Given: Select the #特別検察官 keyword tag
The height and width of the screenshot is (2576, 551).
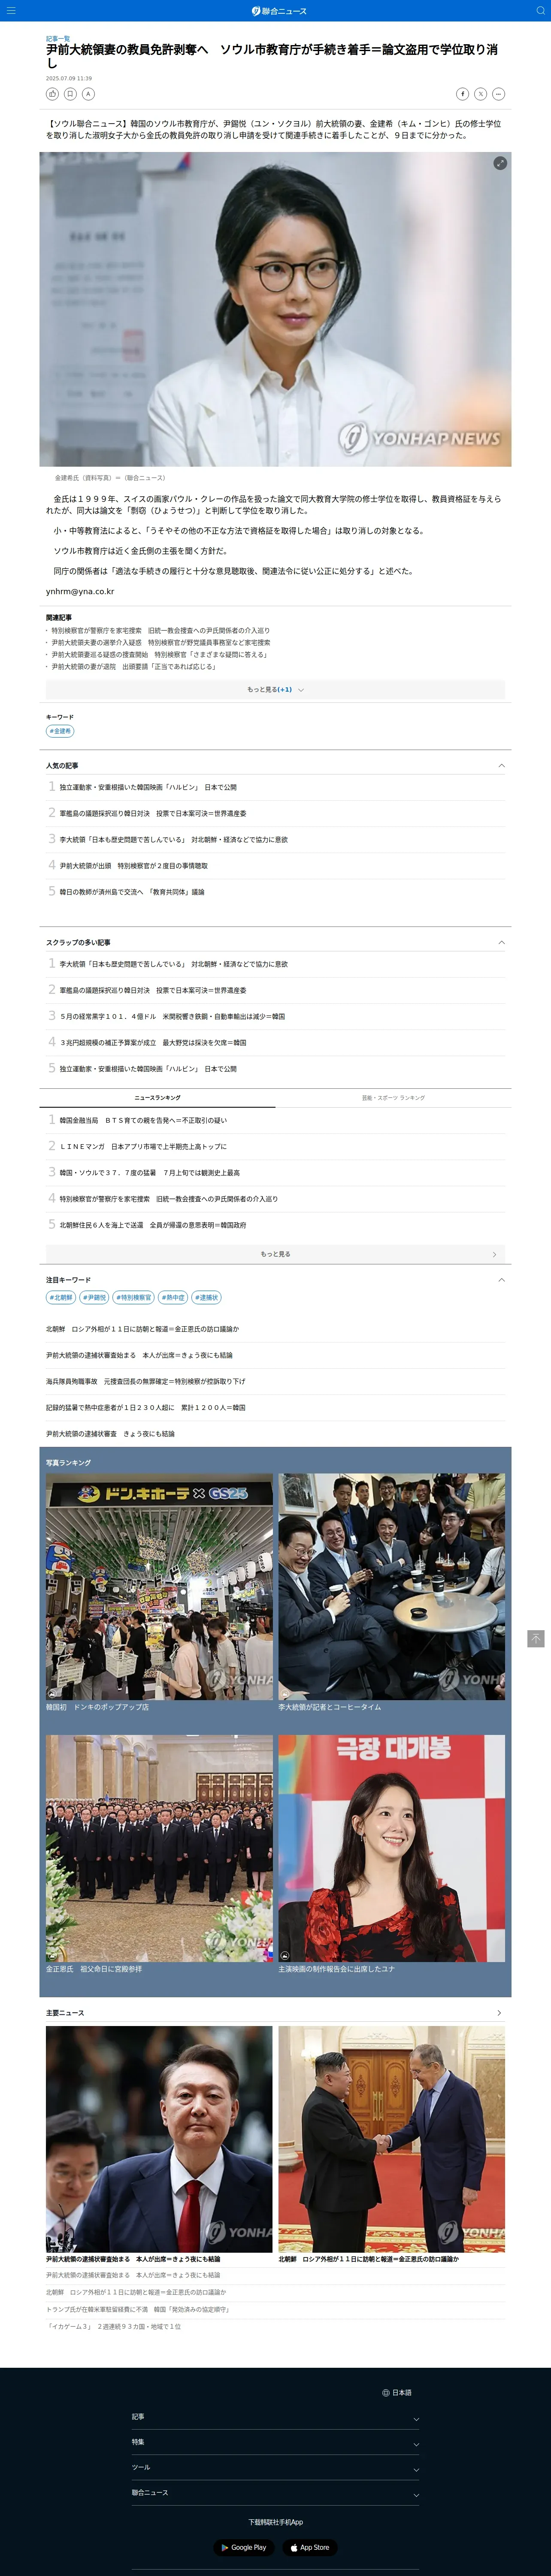Looking at the screenshot, I should 133,1297.
